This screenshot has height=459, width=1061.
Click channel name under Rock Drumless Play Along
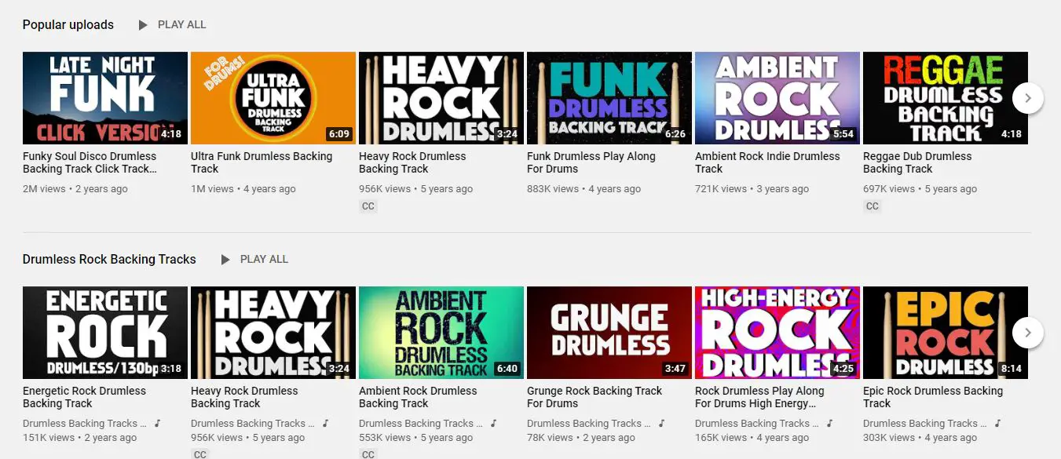tap(757, 424)
